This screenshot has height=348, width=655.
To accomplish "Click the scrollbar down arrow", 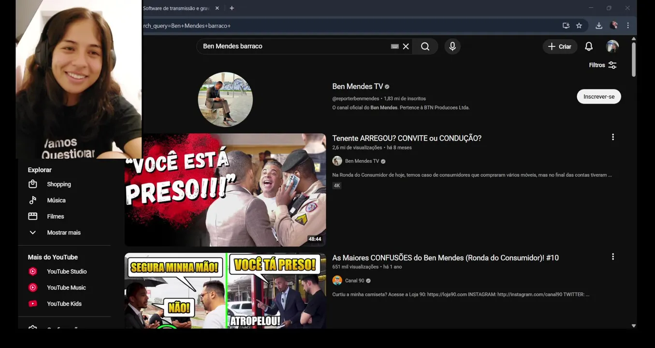I will (x=634, y=326).
